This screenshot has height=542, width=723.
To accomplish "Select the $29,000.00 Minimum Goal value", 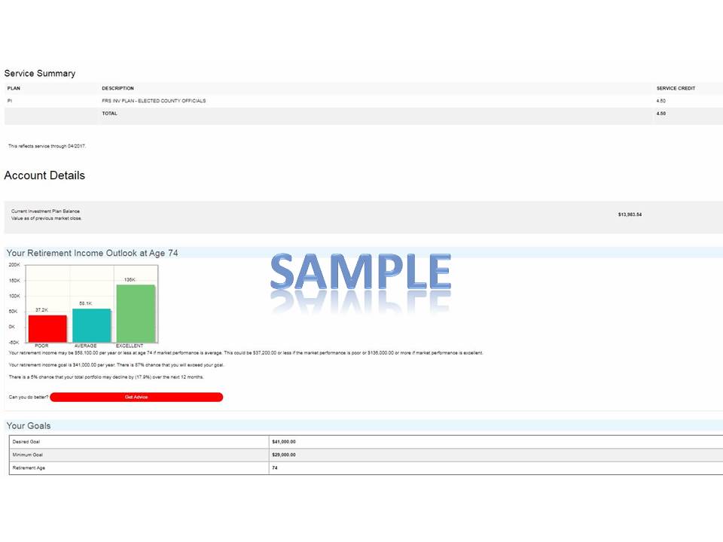I will pyautogui.click(x=283, y=455).
